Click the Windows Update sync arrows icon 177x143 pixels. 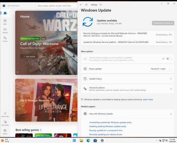tap(88, 22)
